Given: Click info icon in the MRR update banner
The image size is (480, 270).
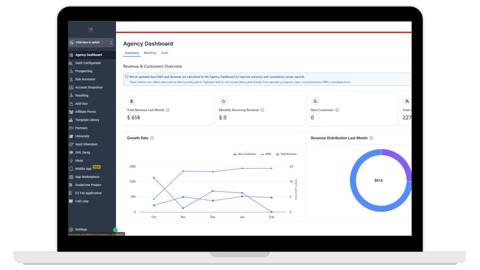Looking at the screenshot, I should click(x=127, y=77).
